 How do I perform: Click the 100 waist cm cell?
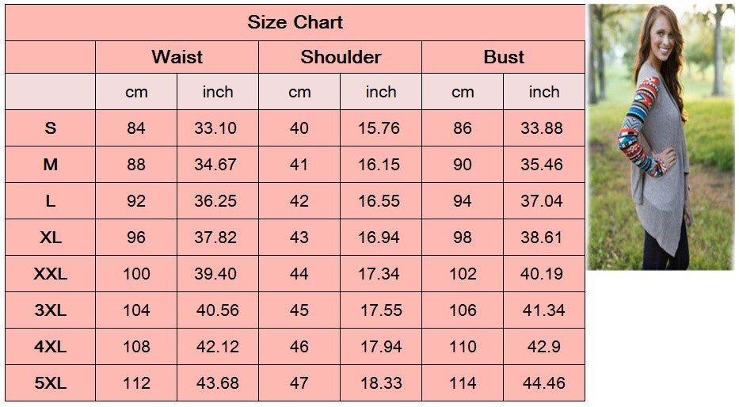coord(136,274)
